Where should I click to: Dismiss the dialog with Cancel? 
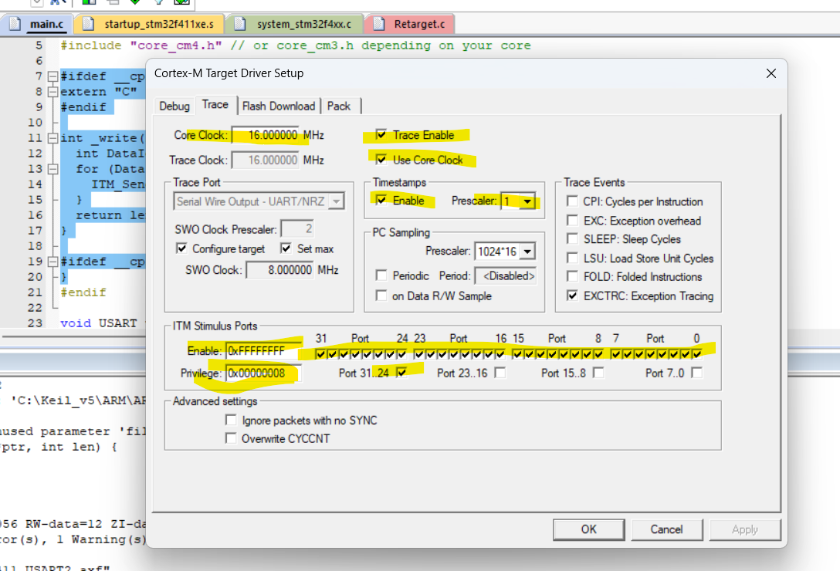[x=666, y=529]
